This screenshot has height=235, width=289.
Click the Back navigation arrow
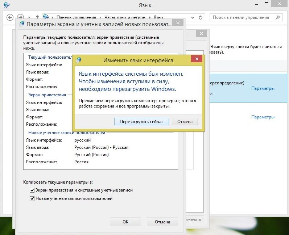click(x=10, y=17)
